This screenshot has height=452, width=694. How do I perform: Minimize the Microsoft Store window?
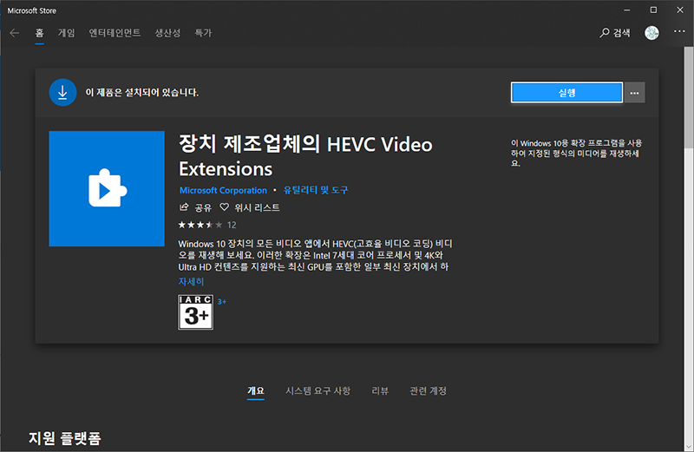coord(626,10)
